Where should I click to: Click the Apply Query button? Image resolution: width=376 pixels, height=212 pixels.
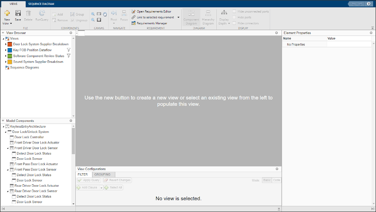click(x=89, y=180)
